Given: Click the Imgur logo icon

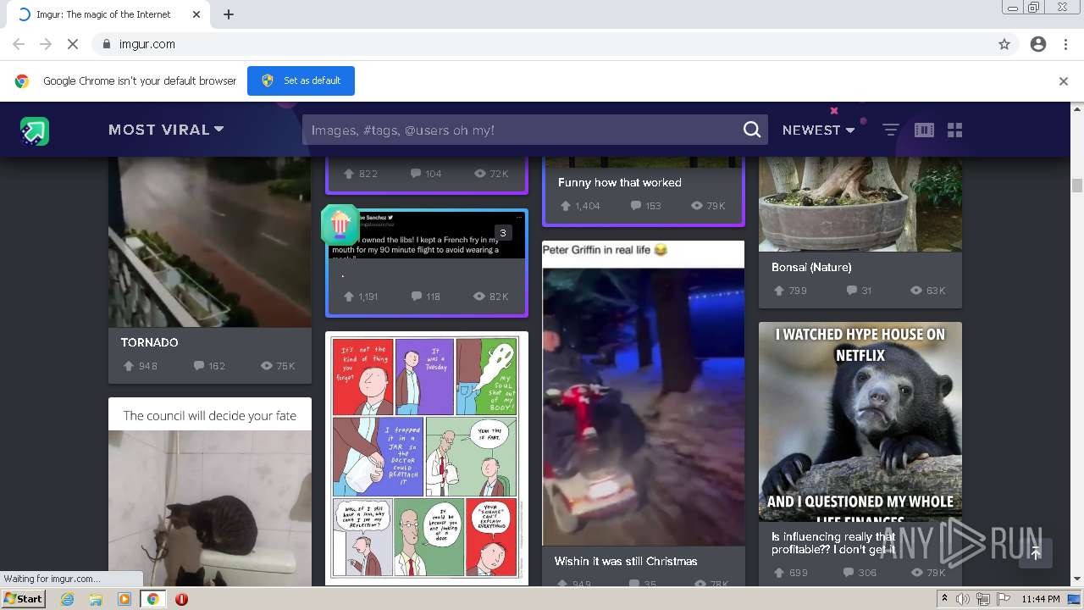Looking at the screenshot, I should click(35, 130).
